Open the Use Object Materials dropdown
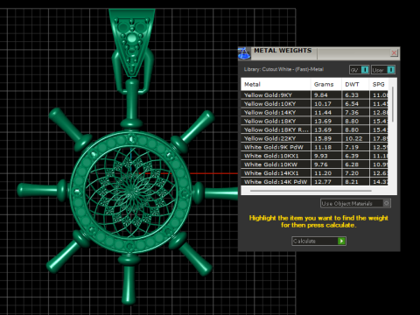 pyautogui.click(x=355, y=203)
